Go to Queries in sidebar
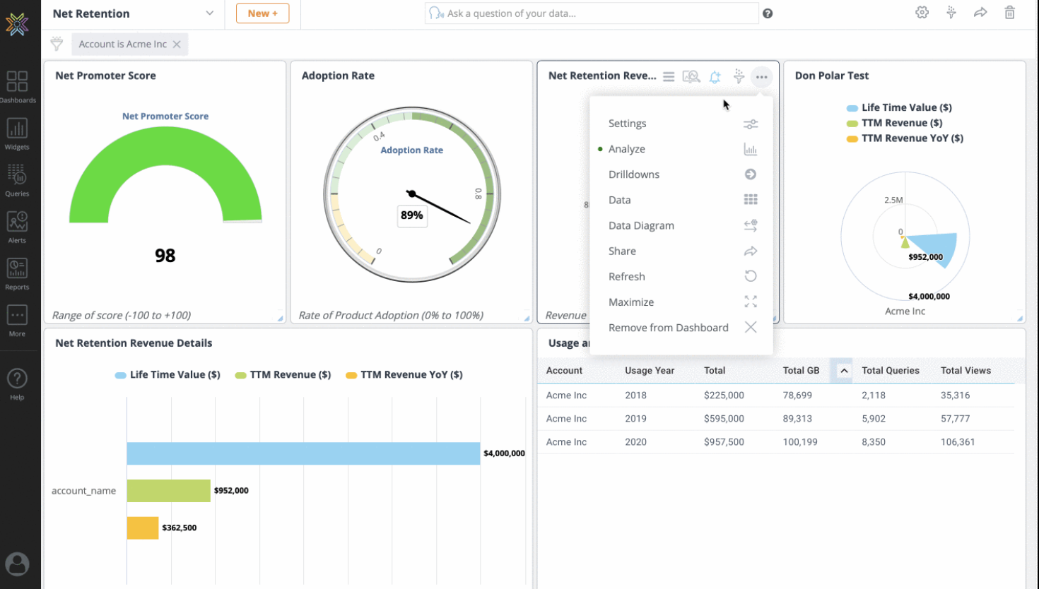This screenshot has width=1039, height=589. pos(17,180)
